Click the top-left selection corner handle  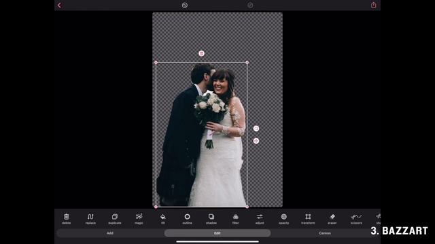point(156,62)
